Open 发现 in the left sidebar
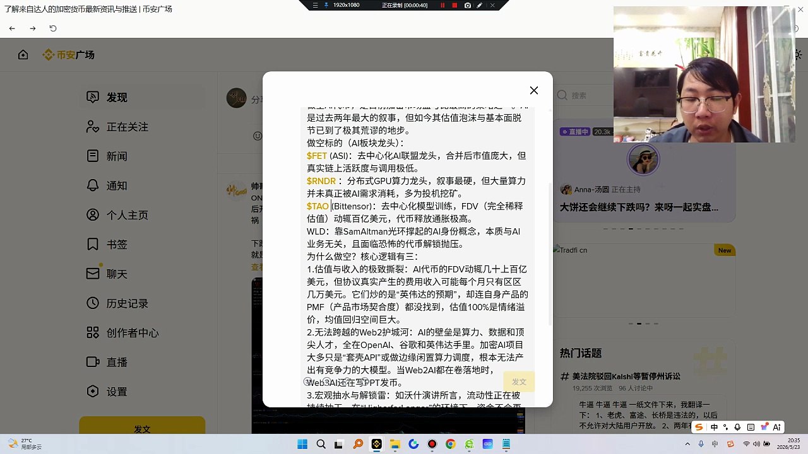 click(142, 97)
